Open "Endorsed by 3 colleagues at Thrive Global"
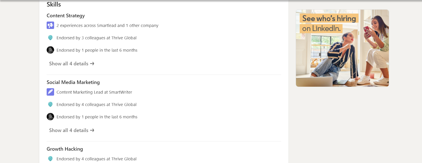The height and width of the screenshot is (163, 422). [x=97, y=38]
